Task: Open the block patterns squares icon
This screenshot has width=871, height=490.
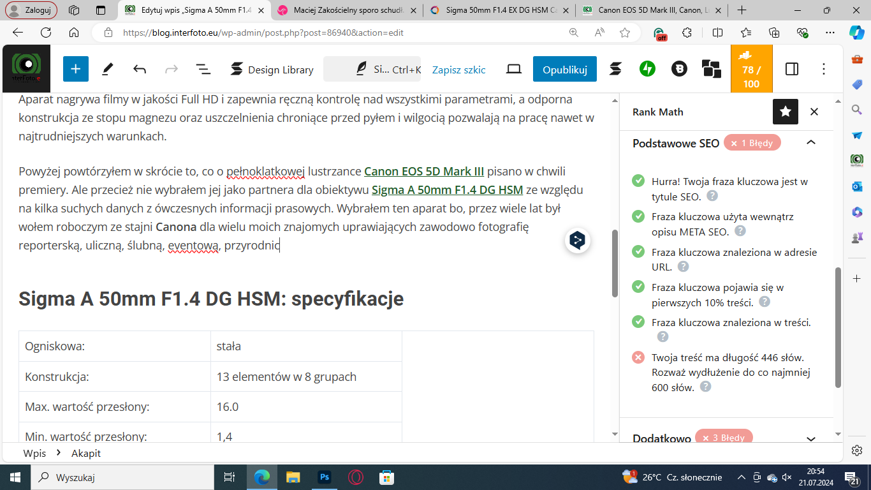Action: 711,69
